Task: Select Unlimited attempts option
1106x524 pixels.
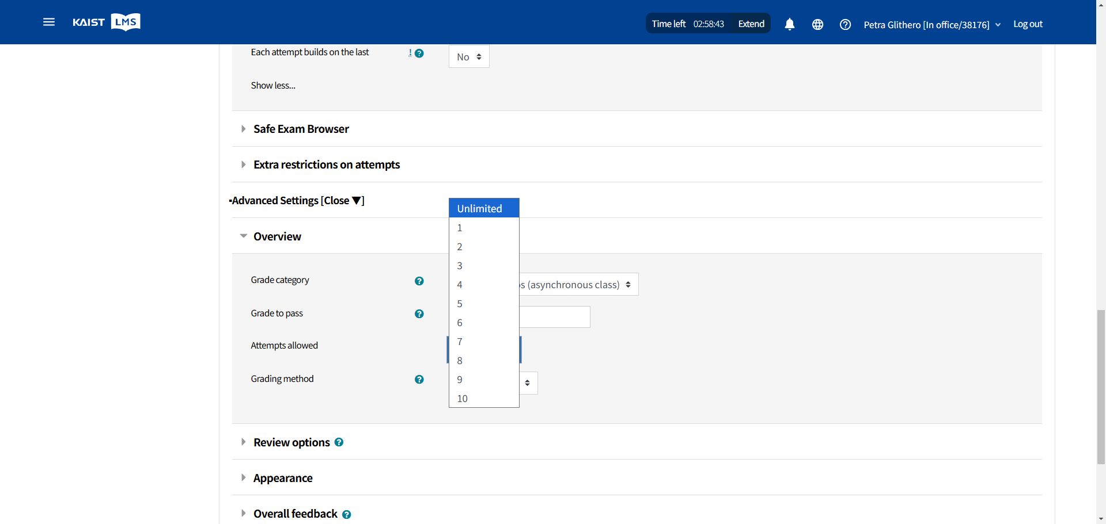Action: click(484, 208)
